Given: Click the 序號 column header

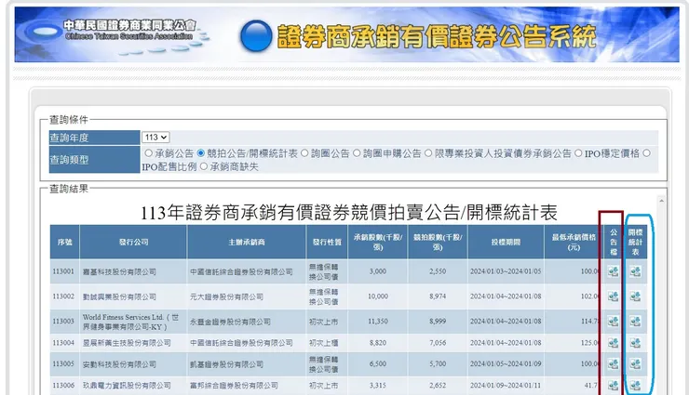Looking at the screenshot, I should 65,242.
